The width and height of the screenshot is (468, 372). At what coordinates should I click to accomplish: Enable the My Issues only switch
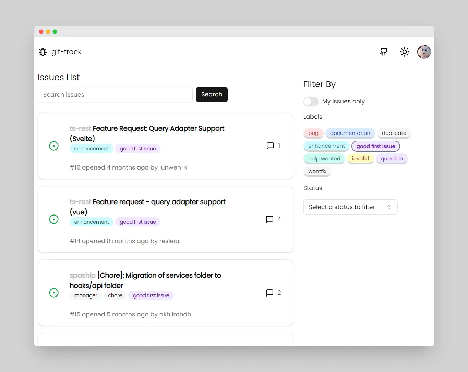311,102
